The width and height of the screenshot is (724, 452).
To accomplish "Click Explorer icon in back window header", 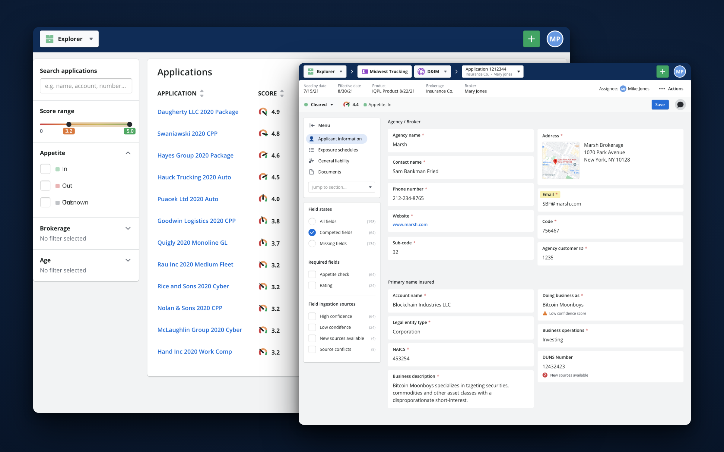I will pyautogui.click(x=49, y=39).
